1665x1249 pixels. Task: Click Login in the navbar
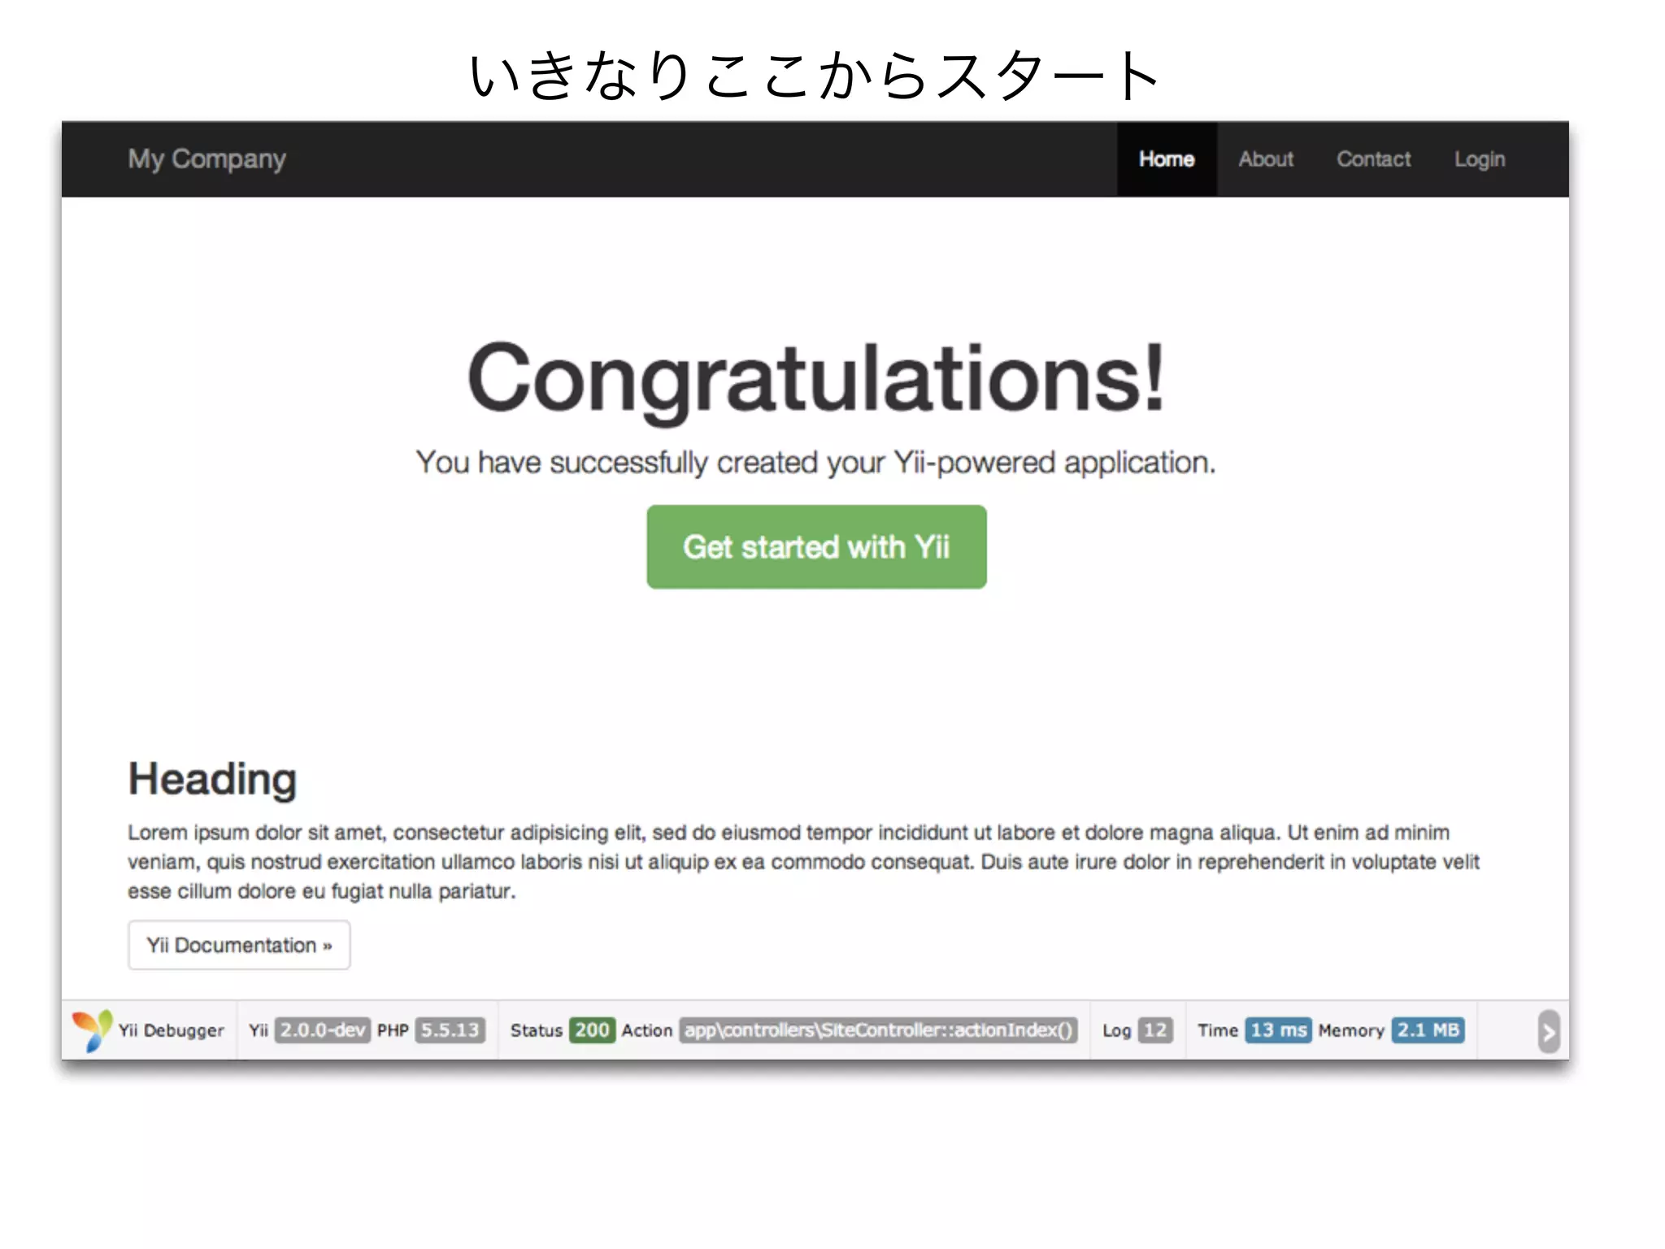[x=1479, y=159]
